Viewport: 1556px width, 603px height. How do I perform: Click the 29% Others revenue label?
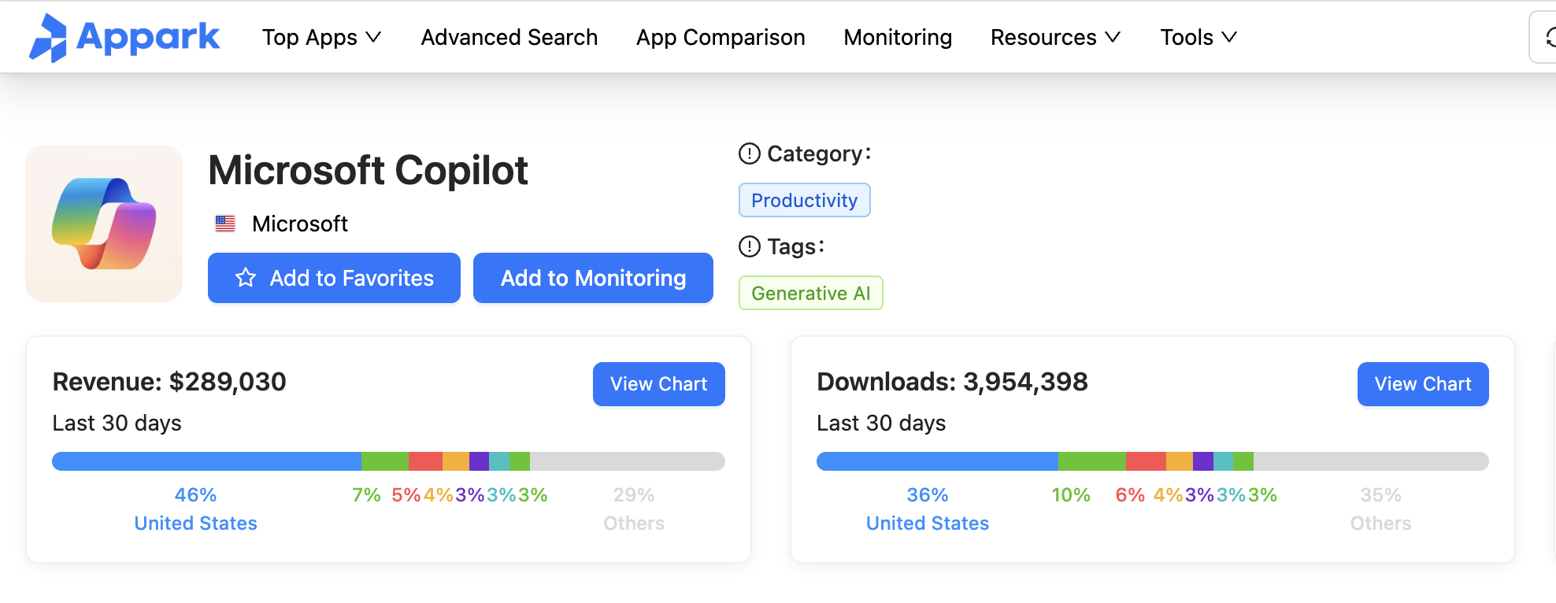pyautogui.click(x=634, y=509)
